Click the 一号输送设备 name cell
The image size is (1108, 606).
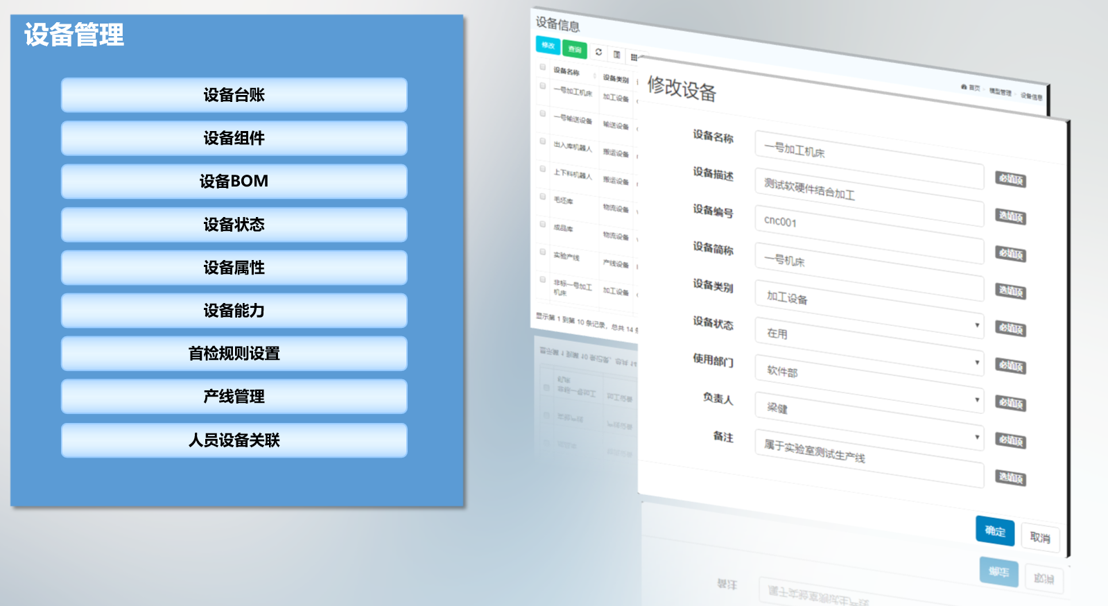pyautogui.click(x=573, y=119)
